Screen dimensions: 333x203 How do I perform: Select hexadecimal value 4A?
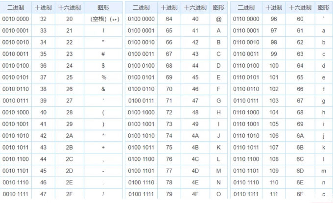click(x=195, y=136)
